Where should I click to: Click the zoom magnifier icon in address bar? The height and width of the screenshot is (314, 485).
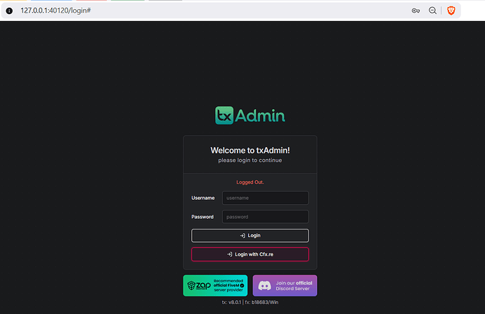432,11
